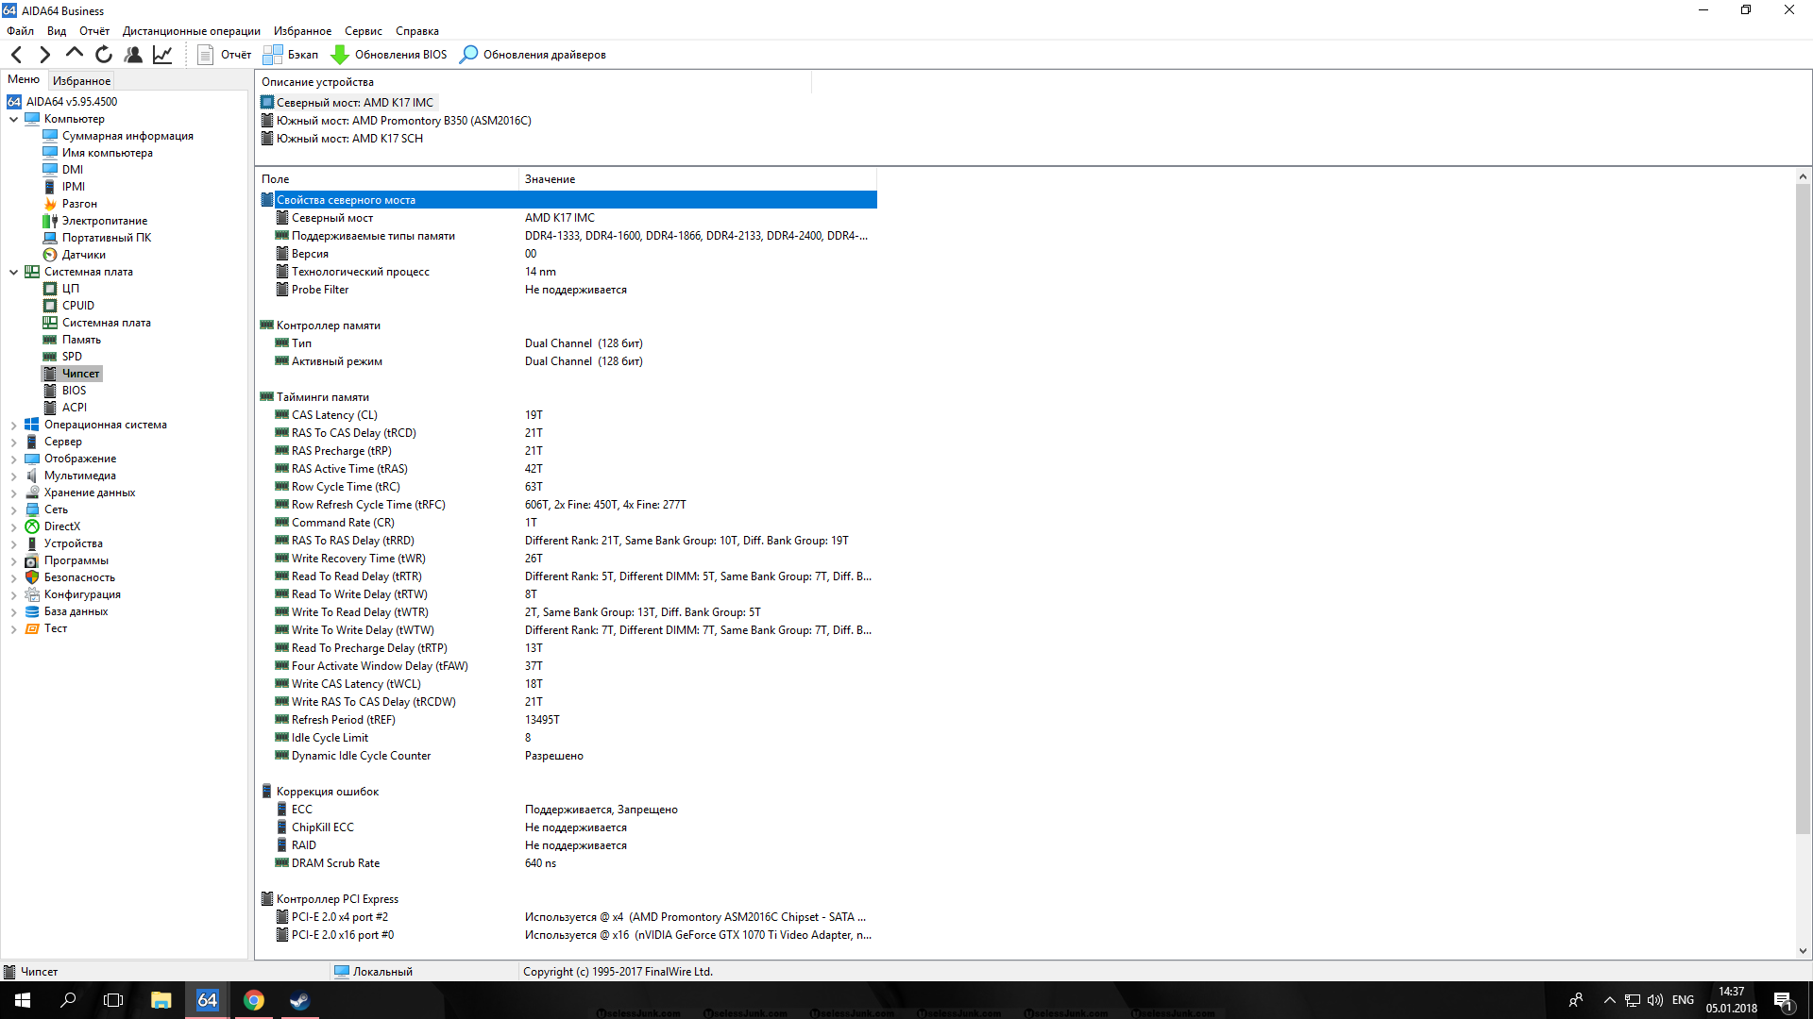Click the Refresh toolbar icon
Screen dimensions: 1813x1019
click(104, 55)
